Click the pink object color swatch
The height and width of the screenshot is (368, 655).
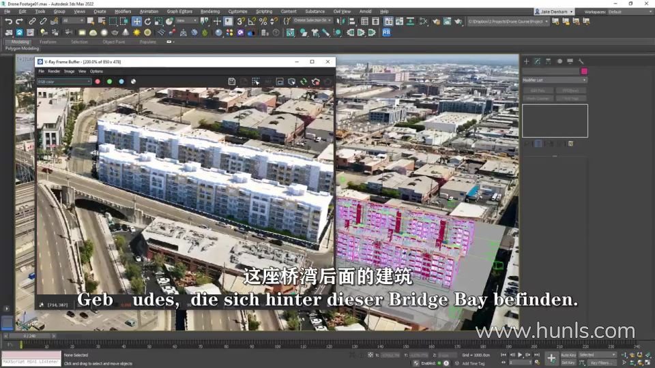[x=583, y=72]
